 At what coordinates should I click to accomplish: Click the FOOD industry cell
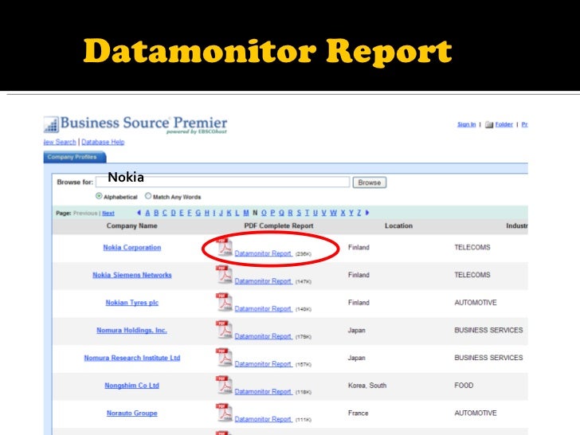click(x=464, y=386)
